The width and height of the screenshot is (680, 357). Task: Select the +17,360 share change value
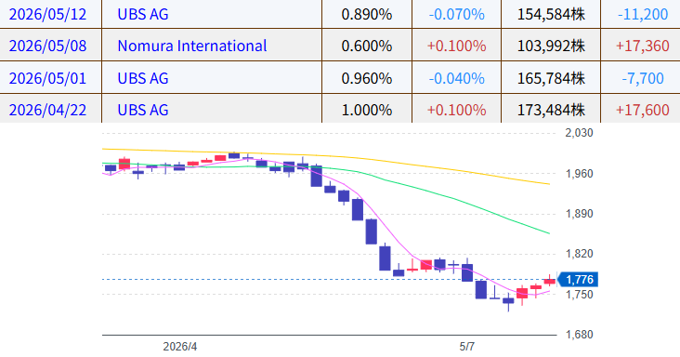(643, 46)
